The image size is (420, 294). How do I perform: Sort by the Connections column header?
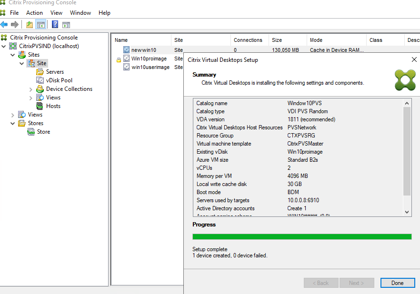[250, 40]
